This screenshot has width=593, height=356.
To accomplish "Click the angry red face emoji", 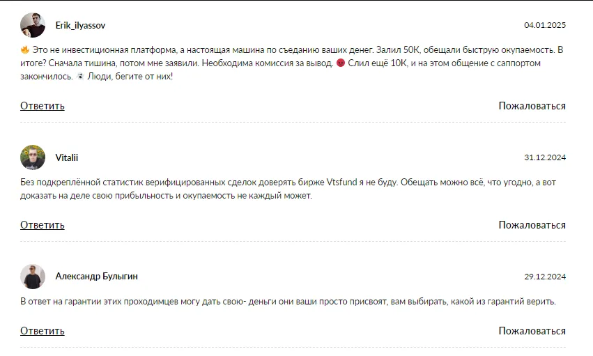I will tap(340, 63).
